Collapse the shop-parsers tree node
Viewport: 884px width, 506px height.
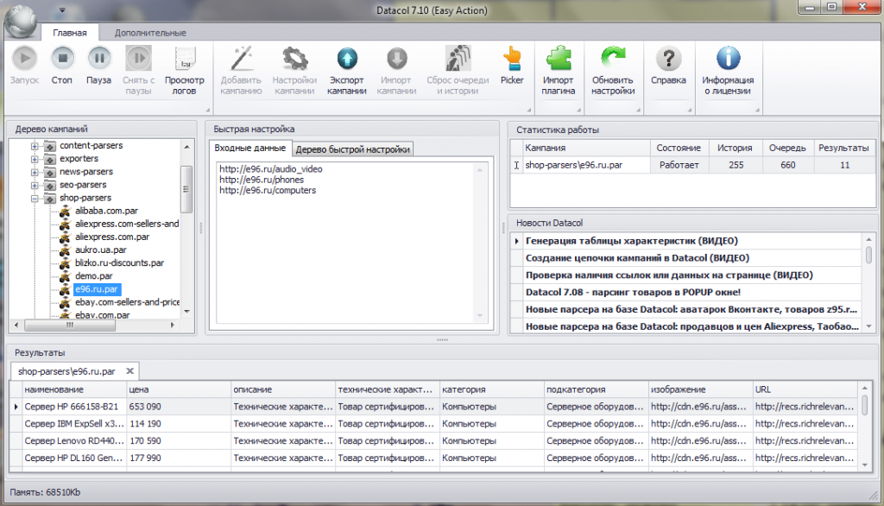35,198
